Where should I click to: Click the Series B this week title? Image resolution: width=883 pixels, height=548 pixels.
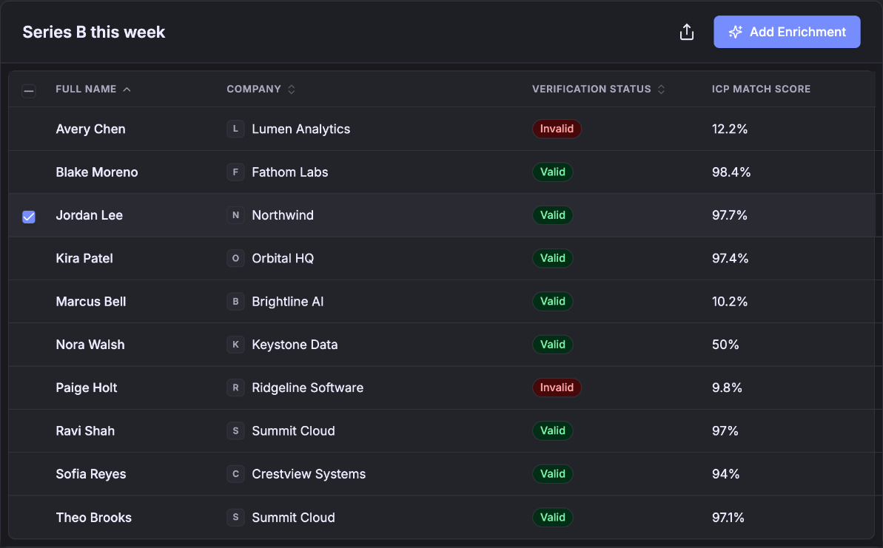point(93,32)
